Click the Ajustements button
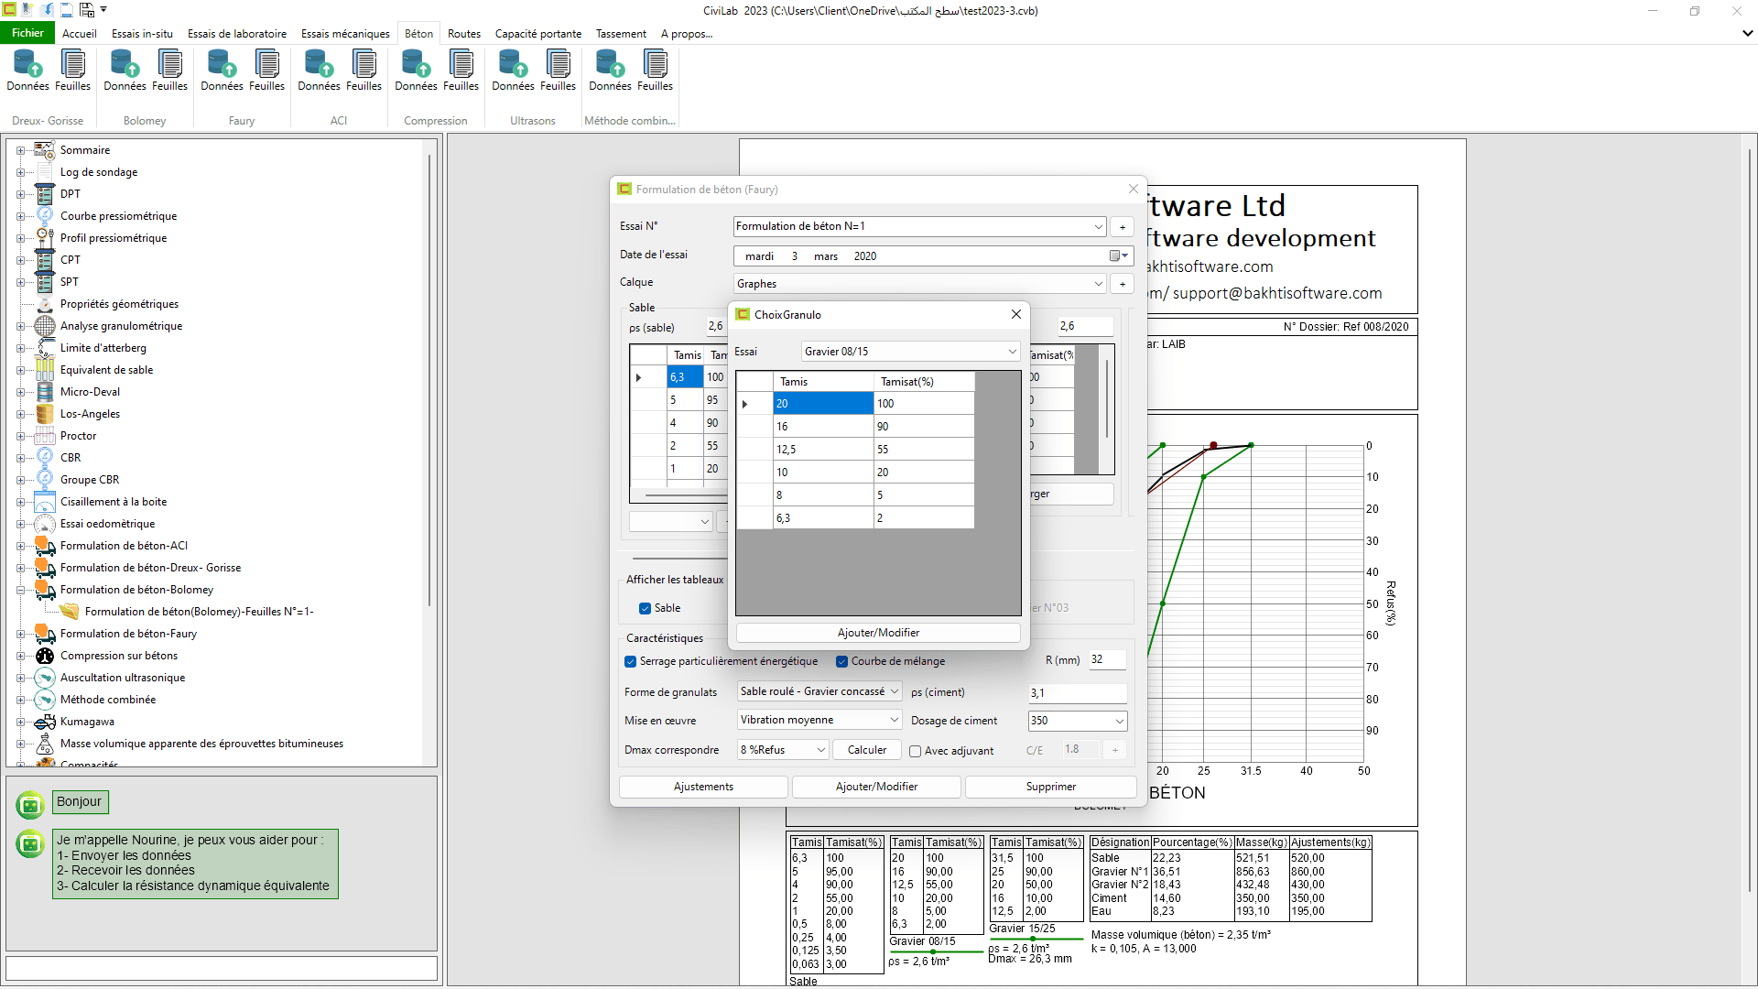Screen dimensions: 1758x989 pos(703,787)
